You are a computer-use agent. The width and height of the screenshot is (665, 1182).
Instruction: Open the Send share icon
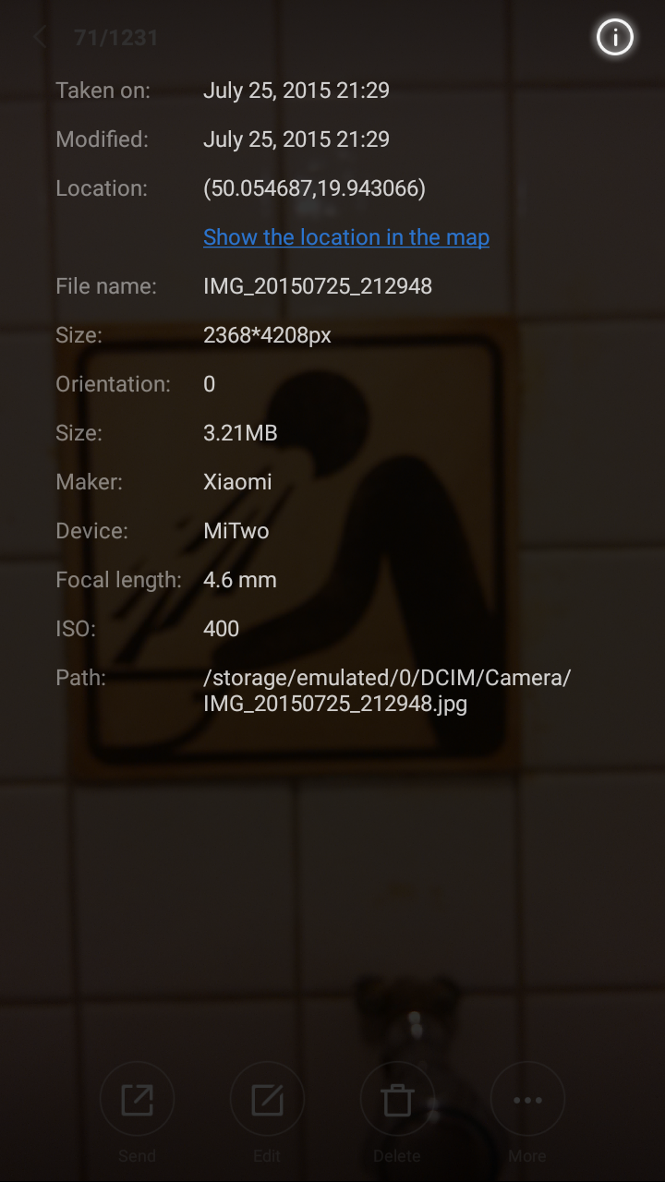(137, 1100)
